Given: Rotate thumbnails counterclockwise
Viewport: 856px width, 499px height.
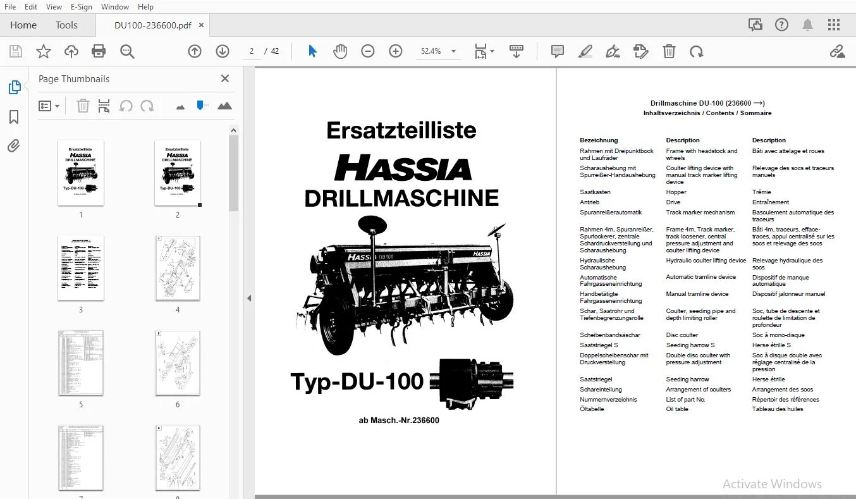Looking at the screenshot, I should point(126,106).
